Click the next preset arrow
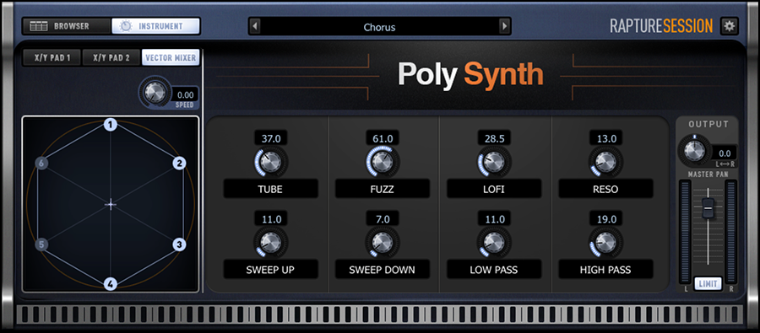The width and height of the screenshot is (760, 333). pyautogui.click(x=505, y=27)
